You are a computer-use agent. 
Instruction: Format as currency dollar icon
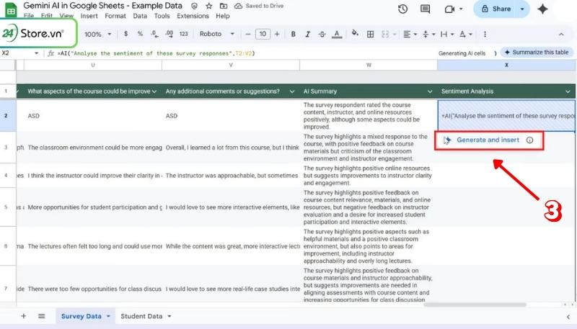(125, 34)
